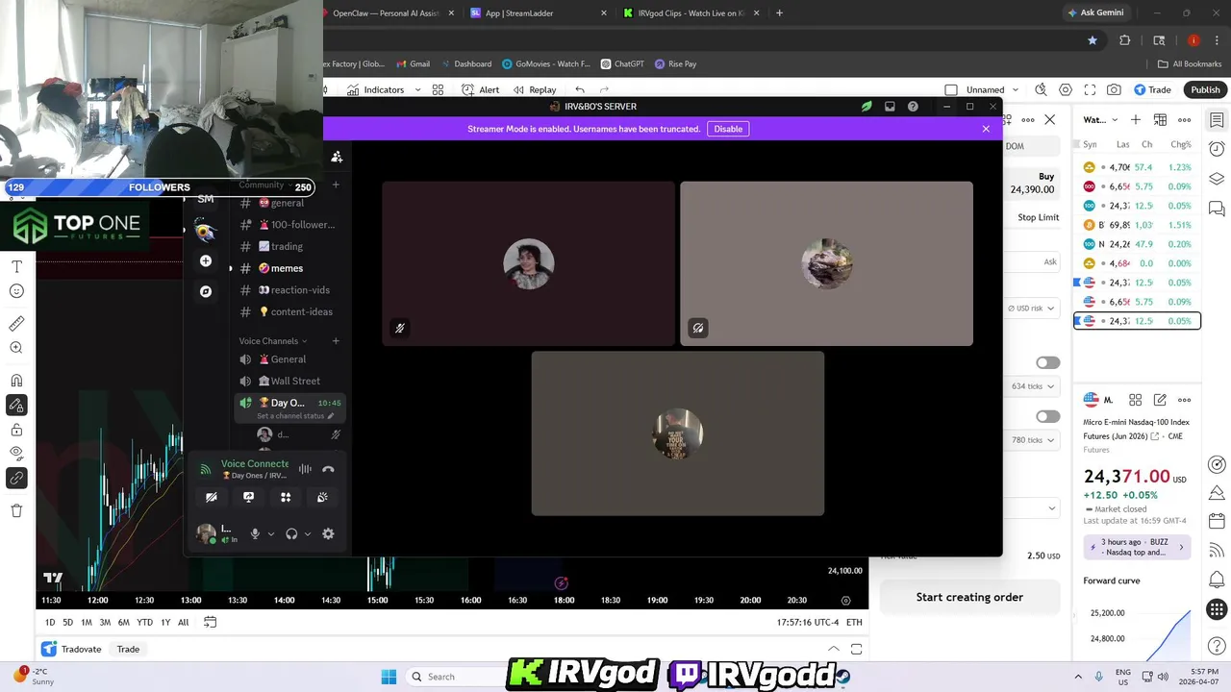Click the trash Remove objects tool

click(16, 510)
